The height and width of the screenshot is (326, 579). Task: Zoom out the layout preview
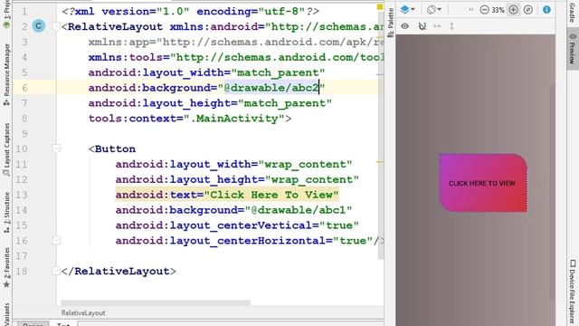point(485,10)
